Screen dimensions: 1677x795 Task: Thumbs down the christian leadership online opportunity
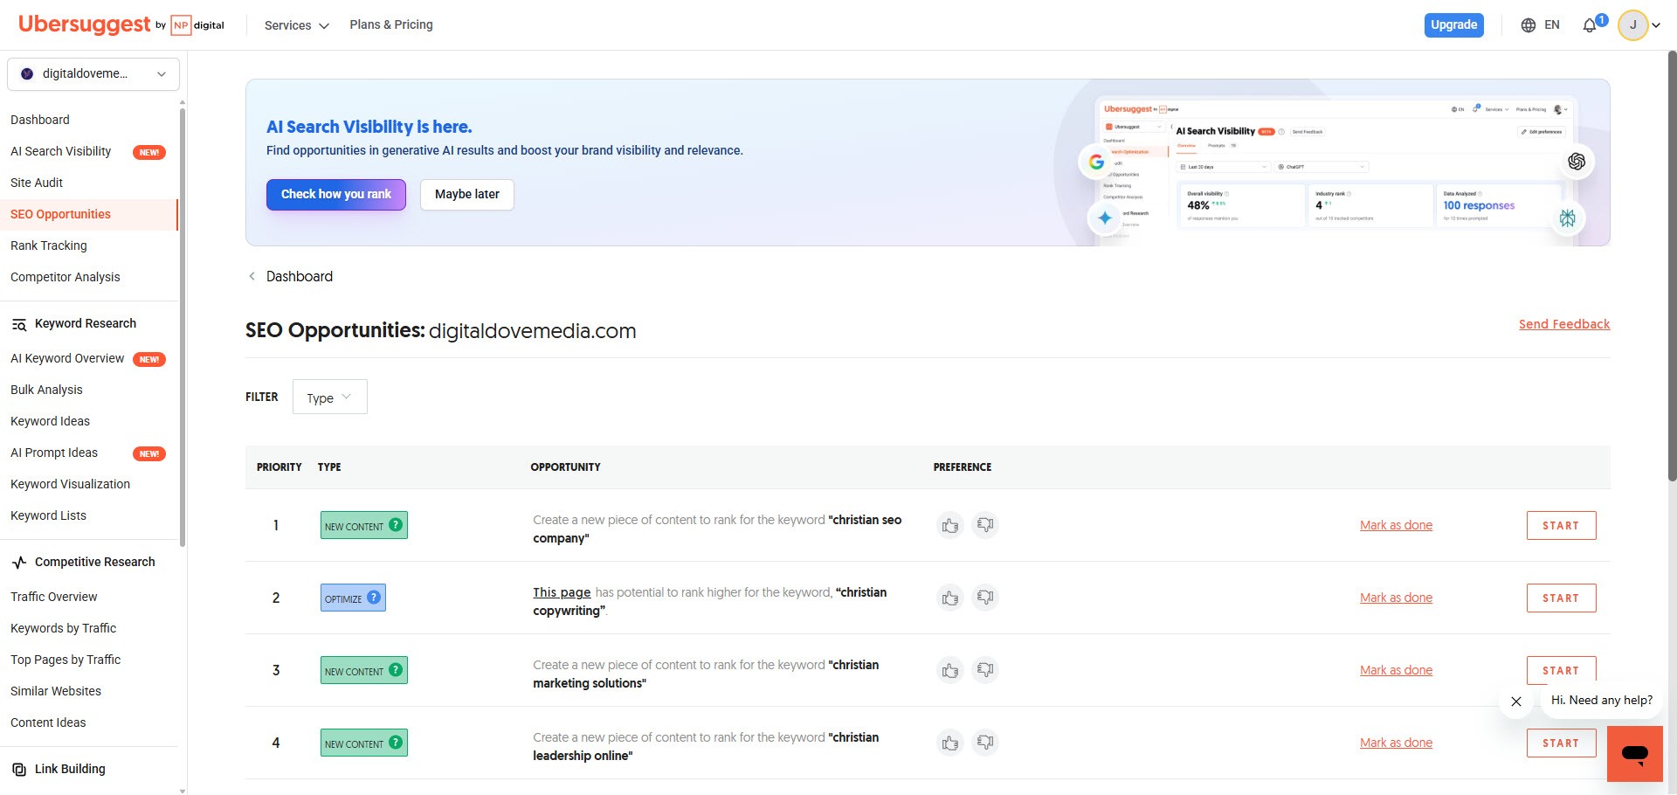[x=985, y=743]
